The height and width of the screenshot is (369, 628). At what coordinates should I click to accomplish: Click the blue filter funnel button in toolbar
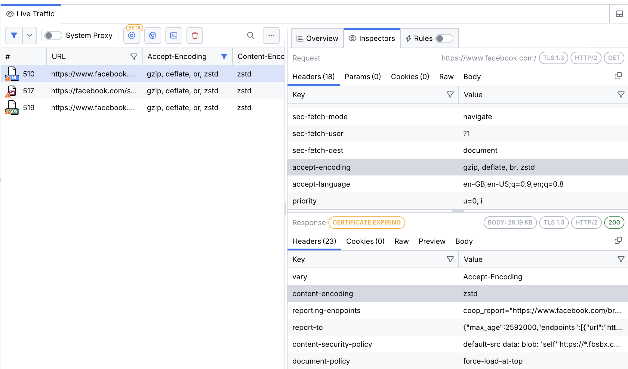(14, 36)
